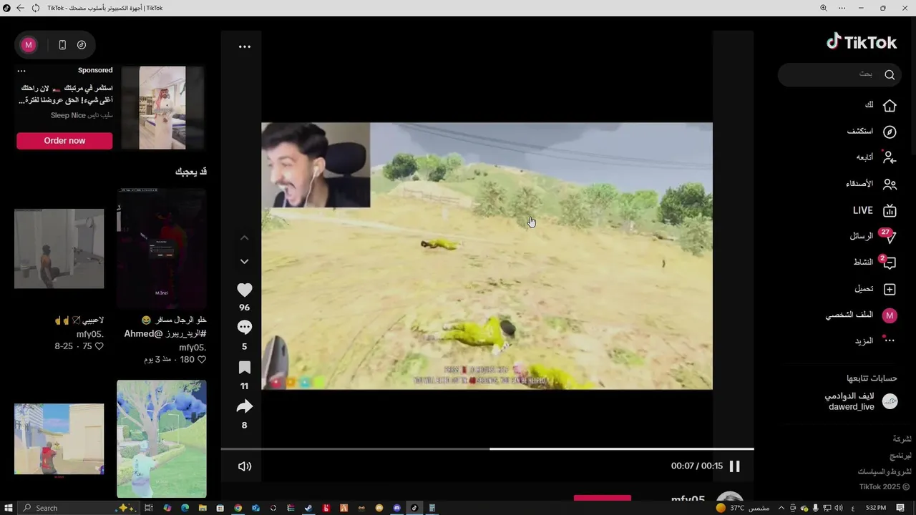The width and height of the screenshot is (916, 515).
Task: Open Windows Start menu
Action: 9,508
